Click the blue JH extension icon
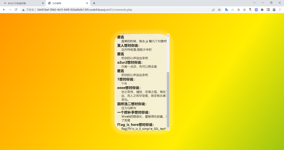This screenshot has width=284, height=150. pos(256,9)
